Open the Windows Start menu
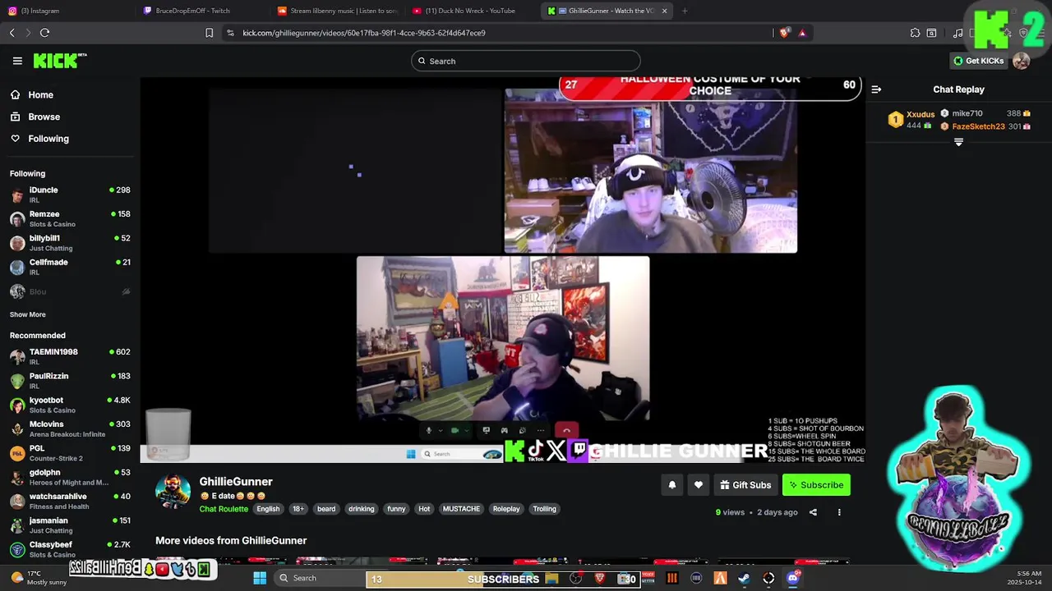Viewport: 1052px width, 591px height. point(260,578)
